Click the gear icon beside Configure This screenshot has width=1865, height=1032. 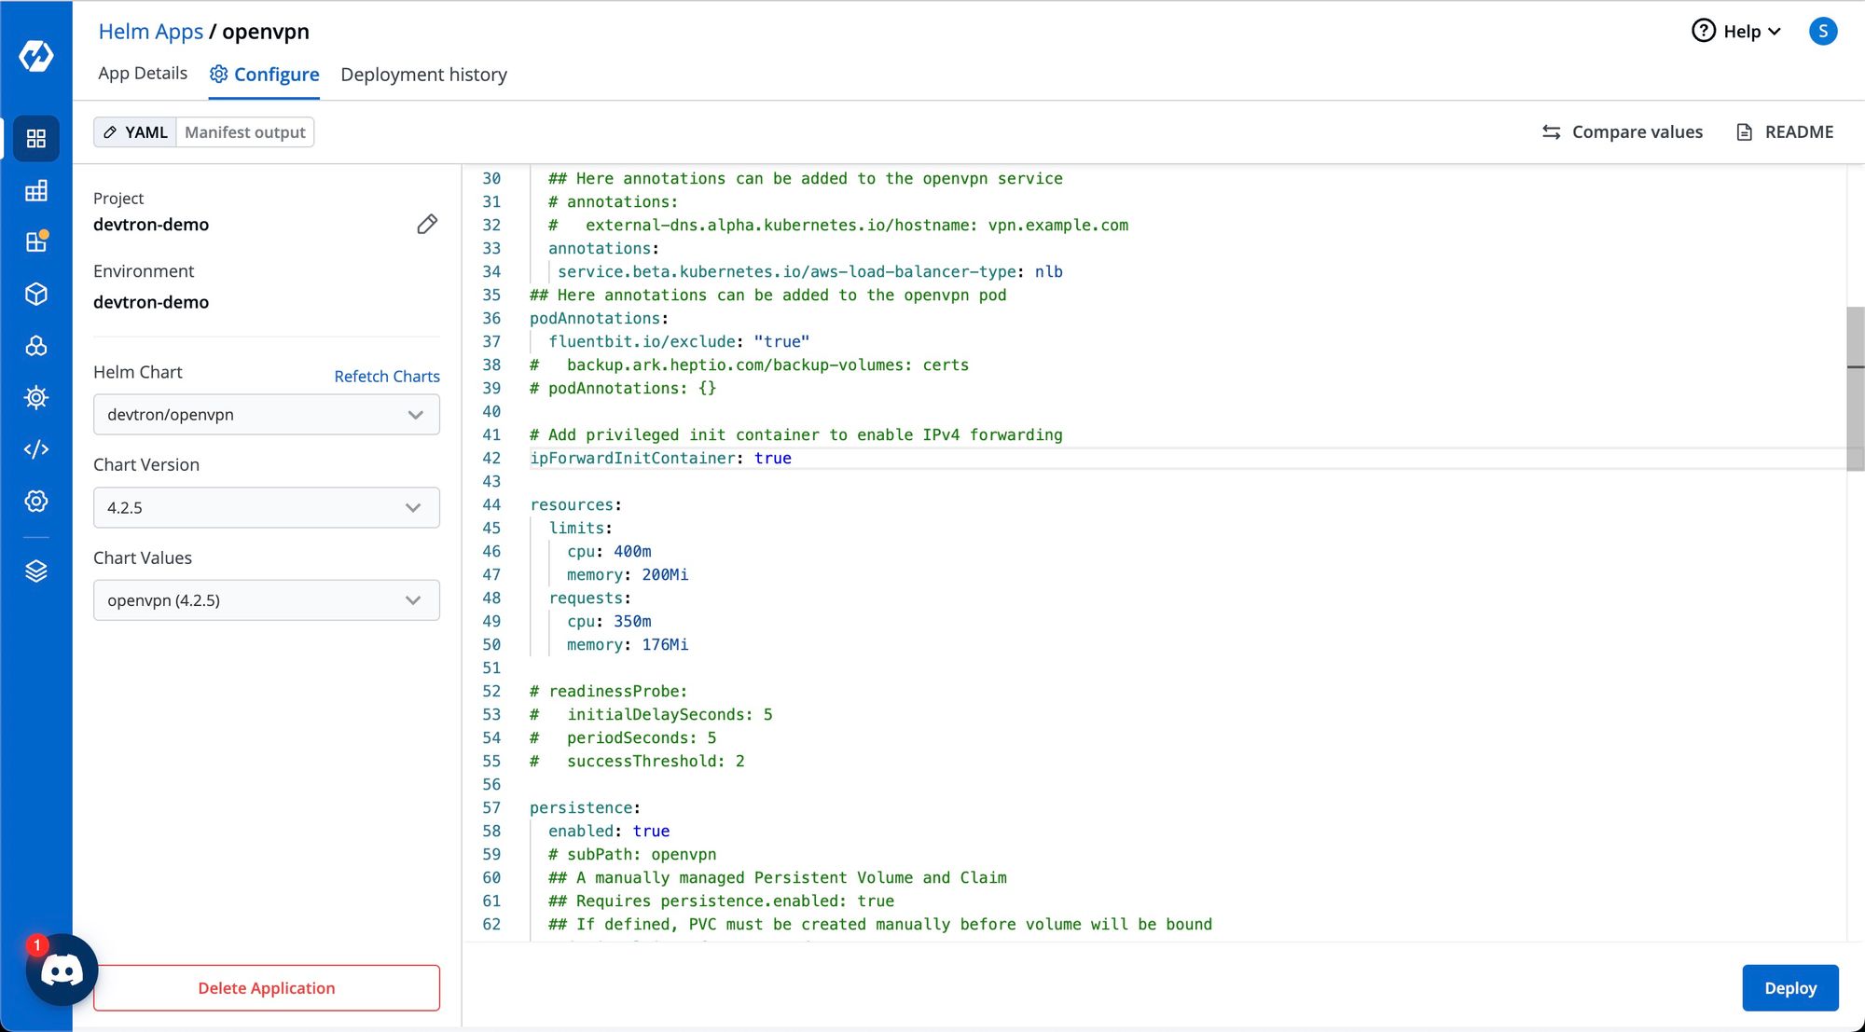tap(219, 74)
